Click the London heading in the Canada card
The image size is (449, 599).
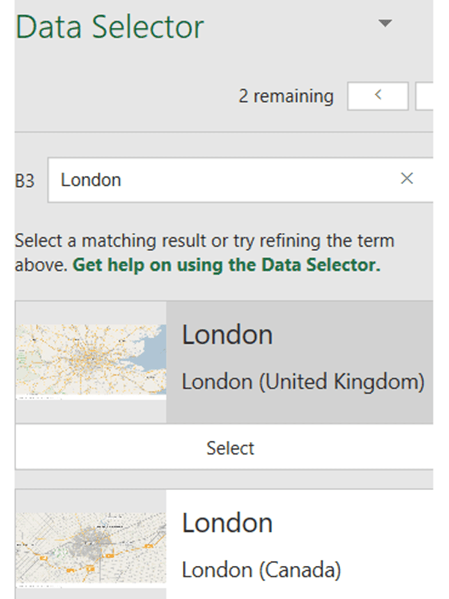coord(227,523)
